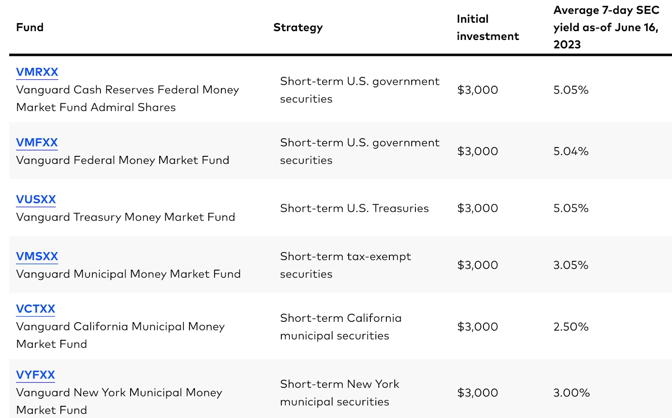Screen dimensions: 672x418
Task: Click the 5.04% yield value
Action: pyautogui.click(x=571, y=151)
